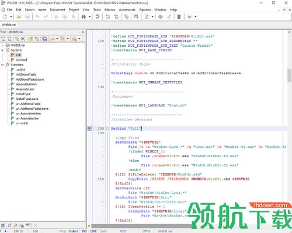Select AssociateAdmin function in tree

(26, 84)
